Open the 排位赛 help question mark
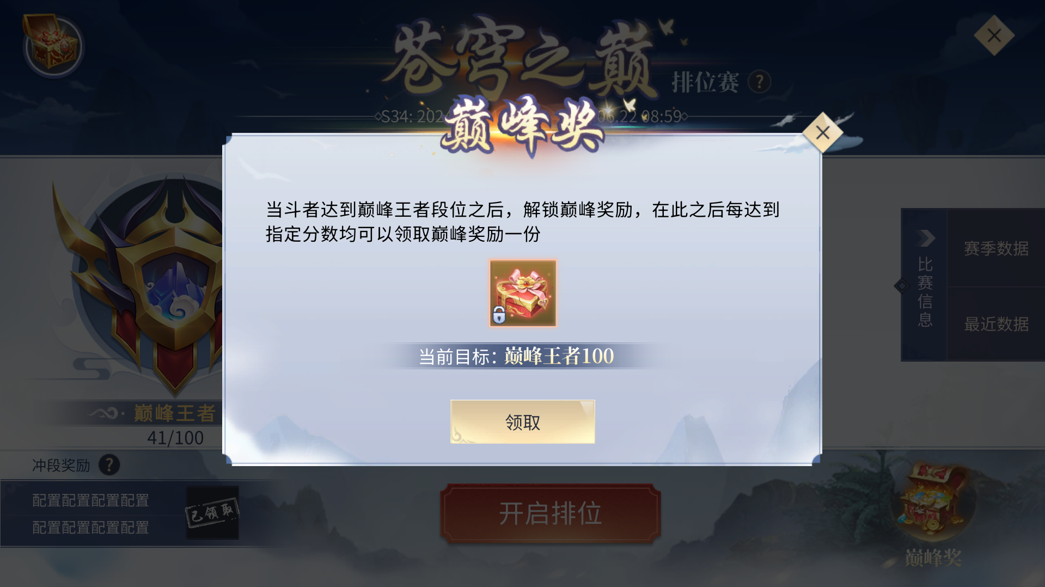1045x587 pixels. 759,82
